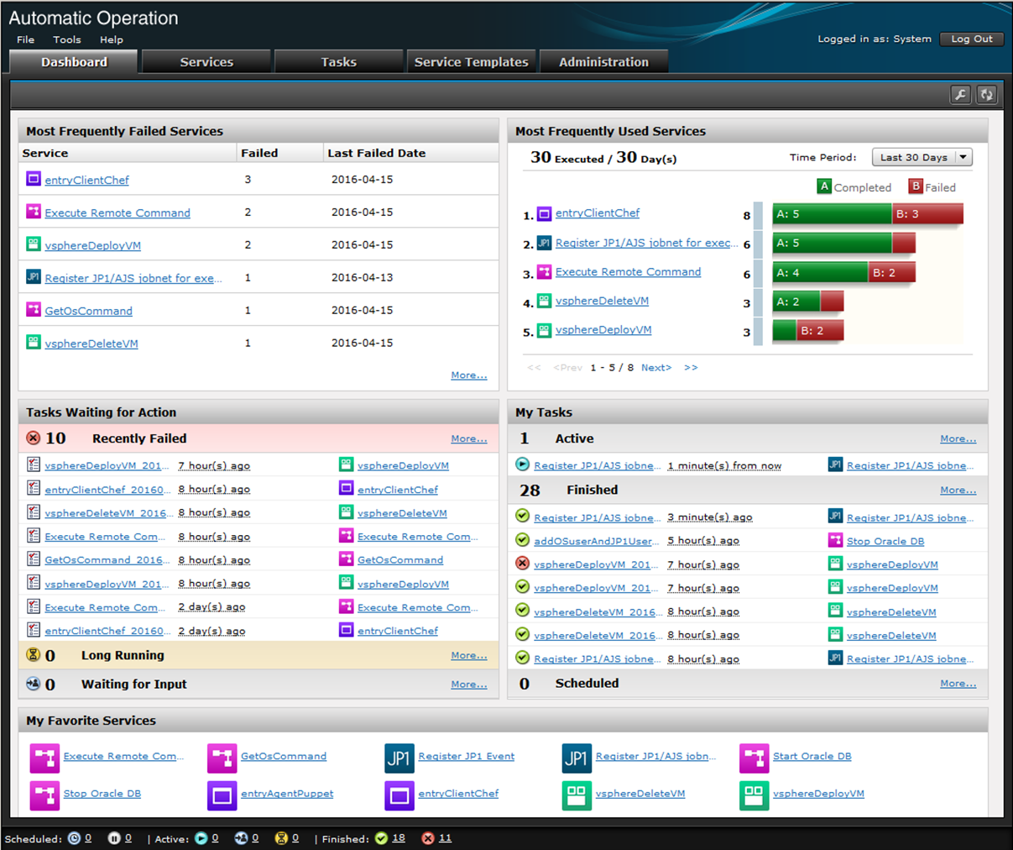Viewport: 1013px width, 850px height.
Task: Click the Start Oracle DB favorite icon
Action: tap(755, 758)
